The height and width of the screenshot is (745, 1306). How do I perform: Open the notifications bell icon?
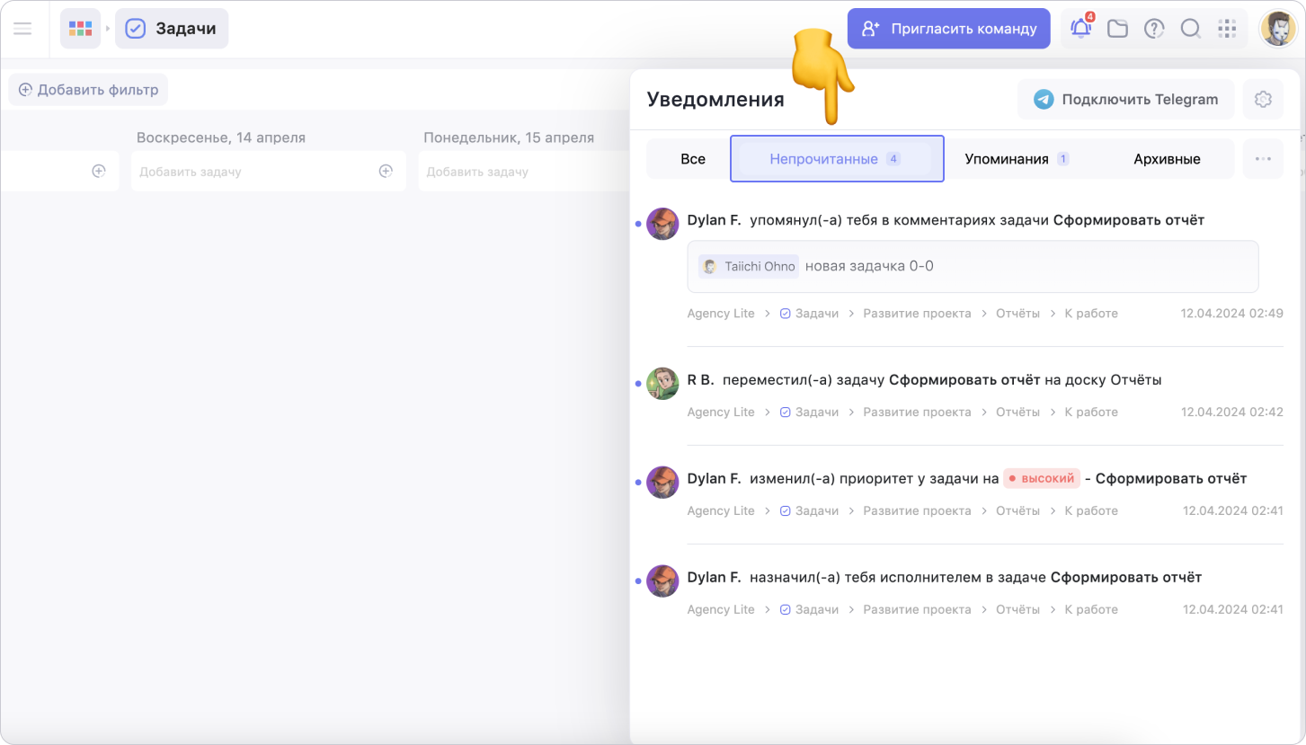tap(1080, 29)
